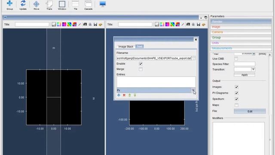Move entry up with green arrow

coord(130,95)
